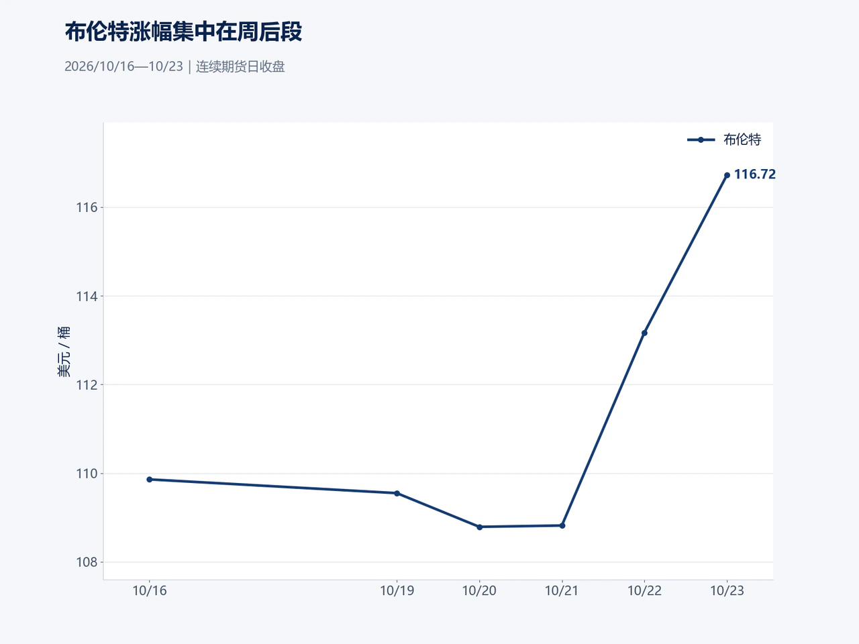859x644 pixels.
Task: Select the 10/20 data point on the line
Action: pyautogui.click(x=480, y=527)
